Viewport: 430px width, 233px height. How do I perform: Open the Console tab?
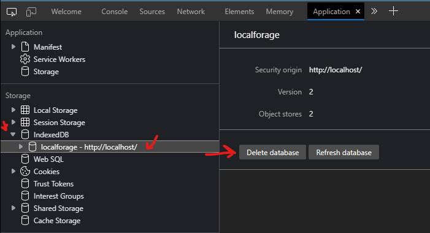[x=114, y=12]
